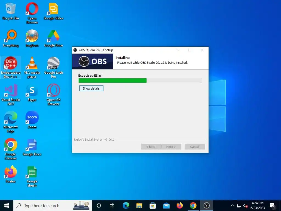Click the Nullsoft Install System v3.06.1 text
This screenshot has height=211, width=281.
94,140
